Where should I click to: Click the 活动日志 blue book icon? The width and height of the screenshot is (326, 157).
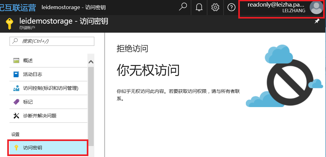coord(16,74)
